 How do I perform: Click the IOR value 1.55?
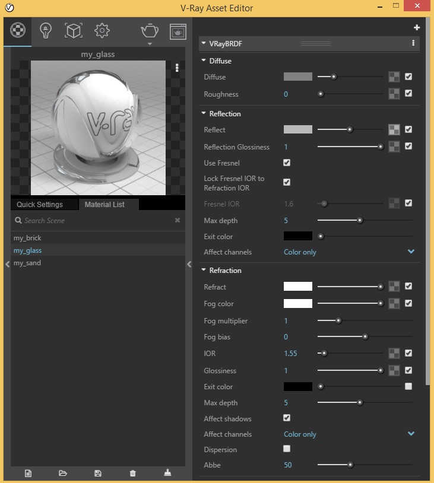click(x=290, y=353)
